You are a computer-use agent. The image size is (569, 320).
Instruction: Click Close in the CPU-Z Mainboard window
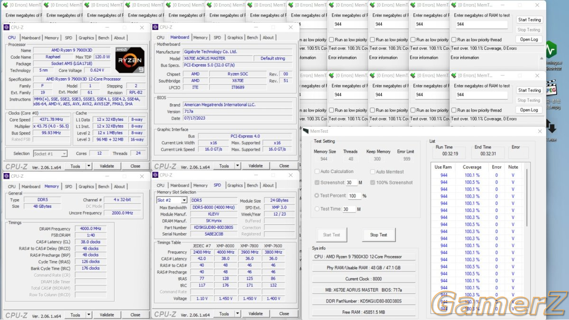pos(284,166)
